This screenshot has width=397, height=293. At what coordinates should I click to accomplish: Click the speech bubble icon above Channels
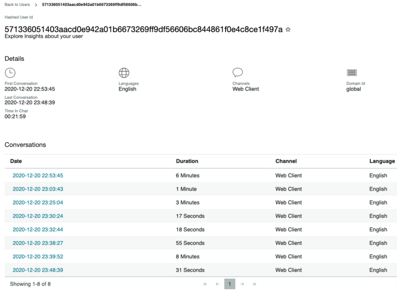point(238,73)
